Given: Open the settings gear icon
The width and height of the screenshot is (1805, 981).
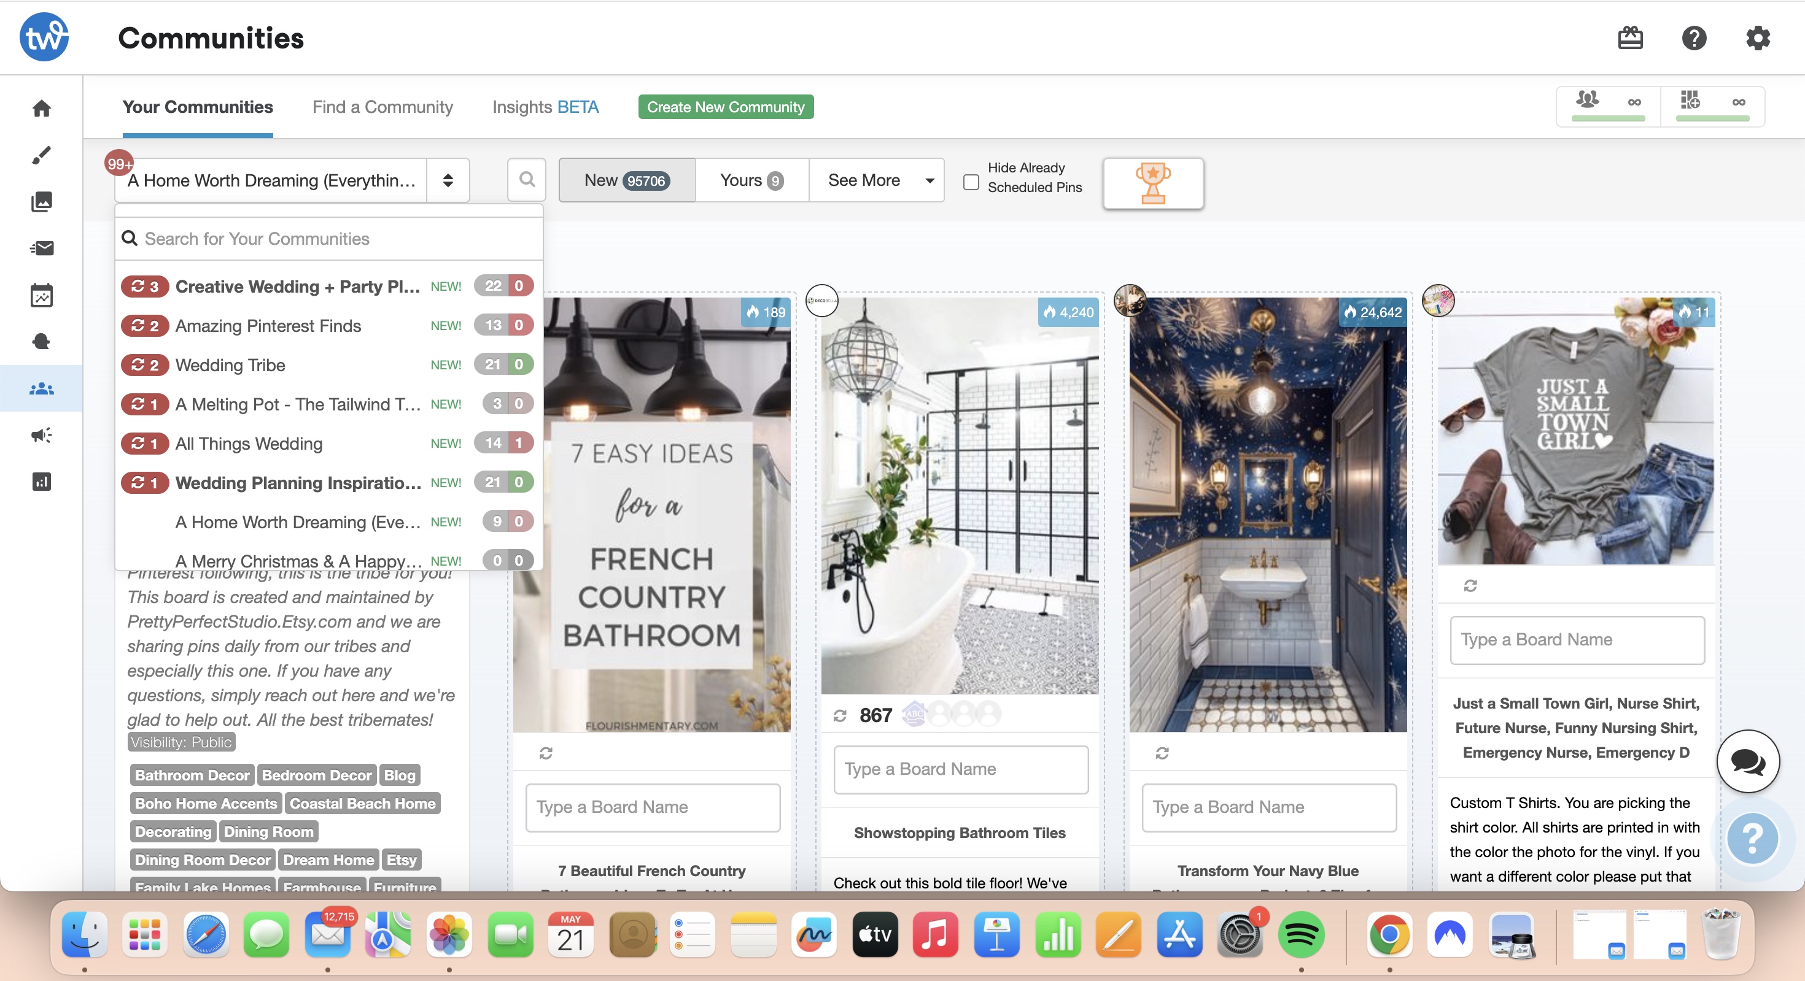Looking at the screenshot, I should pos(1757,38).
